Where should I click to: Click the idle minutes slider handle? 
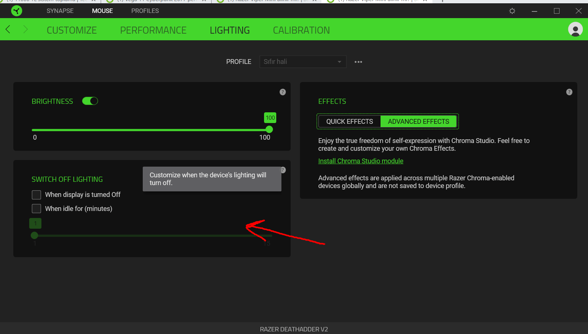[34, 235]
